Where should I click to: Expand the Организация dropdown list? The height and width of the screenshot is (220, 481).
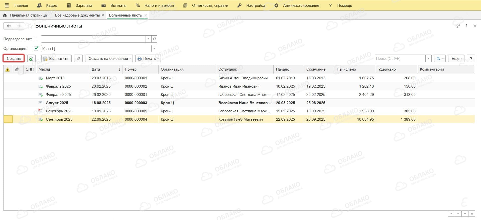pyautogui.click(x=154, y=49)
